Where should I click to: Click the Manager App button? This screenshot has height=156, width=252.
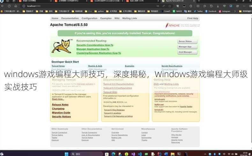pyautogui.click(x=187, y=47)
